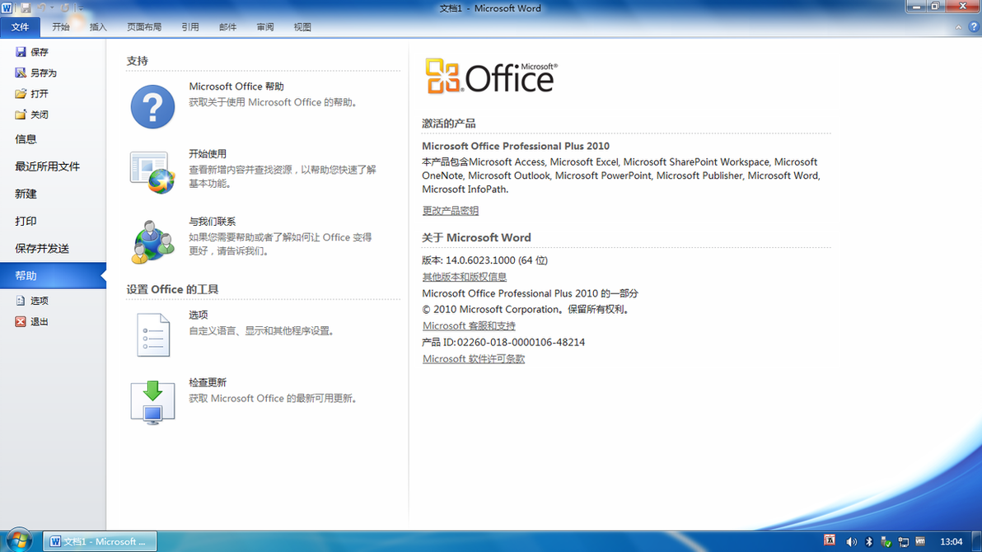This screenshot has height=552, width=982.
Task: Switch to the 开始 ribbon tab
Action: 61,27
